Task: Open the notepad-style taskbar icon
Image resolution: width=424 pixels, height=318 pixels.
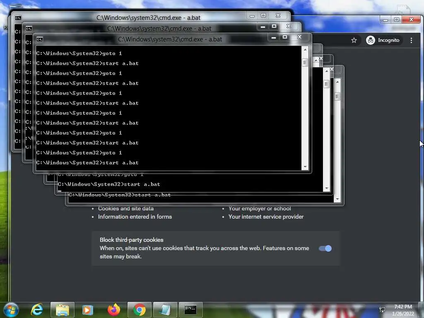Action: [165, 310]
